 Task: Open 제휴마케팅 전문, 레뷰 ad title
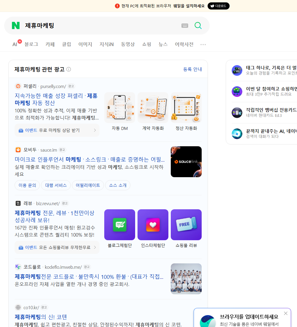tap(54, 216)
